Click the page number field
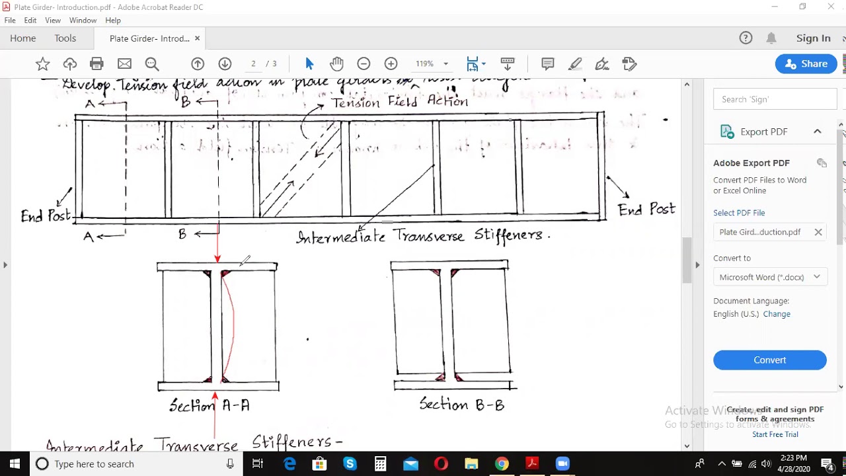The width and height of the screenshot is (846, 476). (253, 64)
